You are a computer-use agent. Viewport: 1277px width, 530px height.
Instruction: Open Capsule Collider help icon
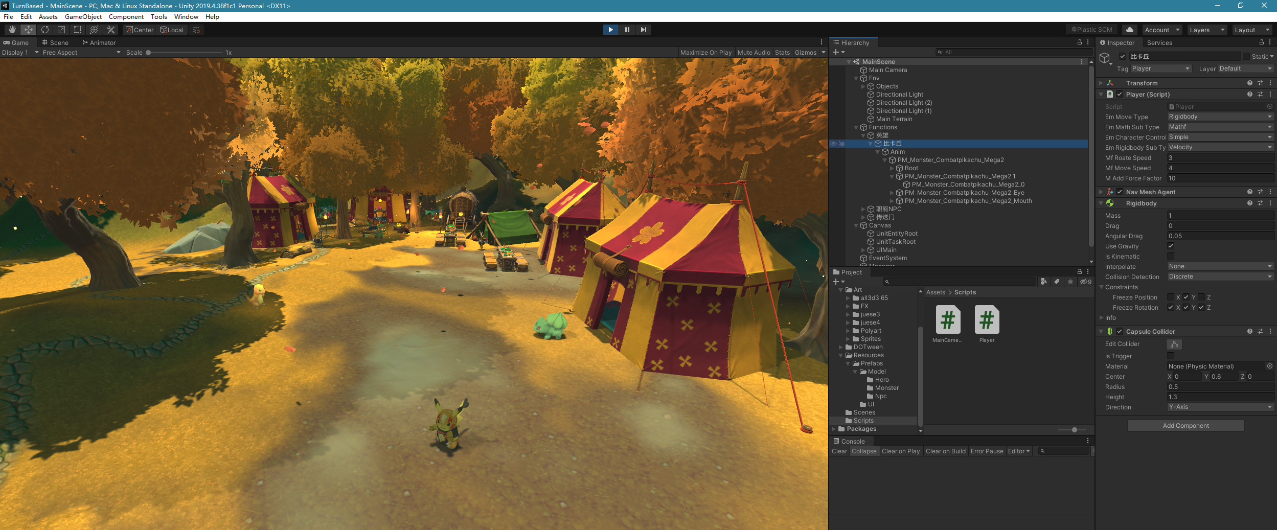1249,331
